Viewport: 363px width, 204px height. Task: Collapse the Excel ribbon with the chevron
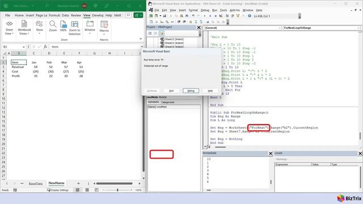click(141, 39)
